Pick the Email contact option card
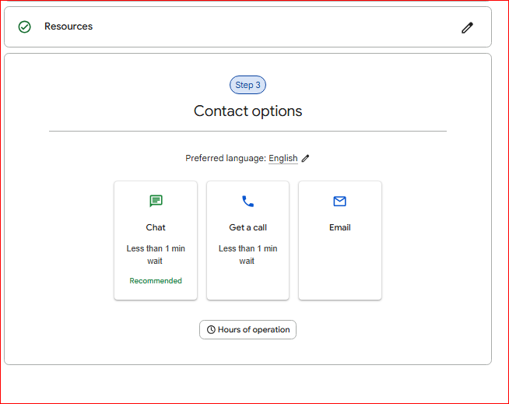This screenshot has width=509, height=404. (x=340, y=241)
